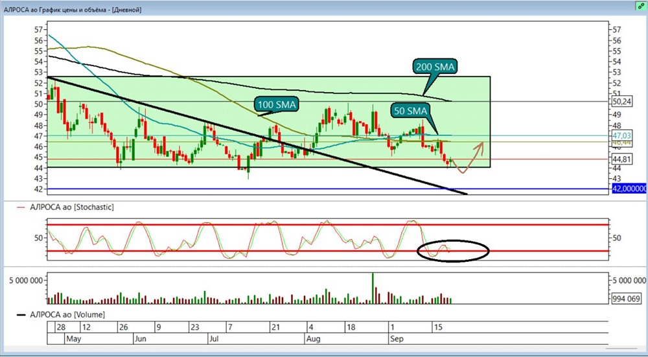This screenshot has width=648, height=357.
Task: Select the lower red Stochastic level line
Action: click(x=329, y=251)
